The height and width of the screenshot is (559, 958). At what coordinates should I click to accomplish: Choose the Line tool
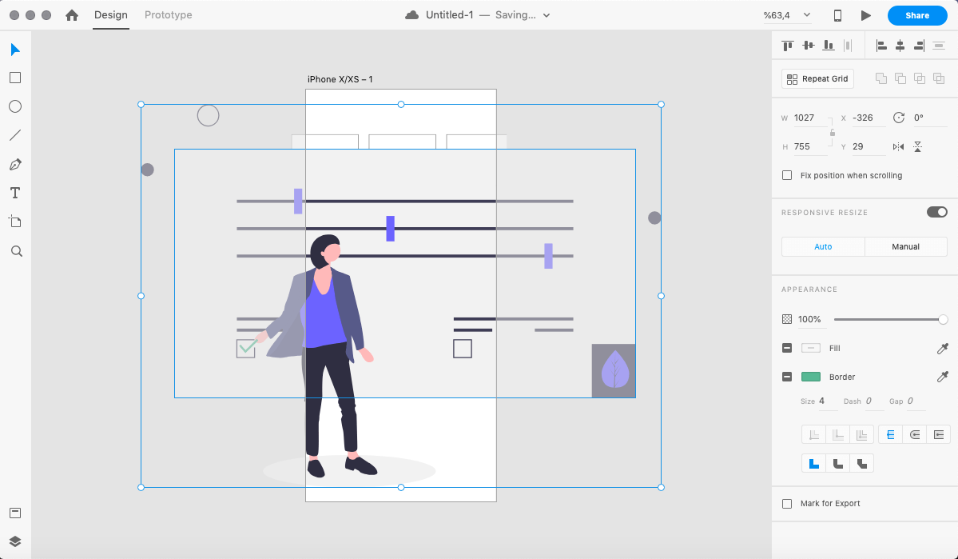point(15,135)
